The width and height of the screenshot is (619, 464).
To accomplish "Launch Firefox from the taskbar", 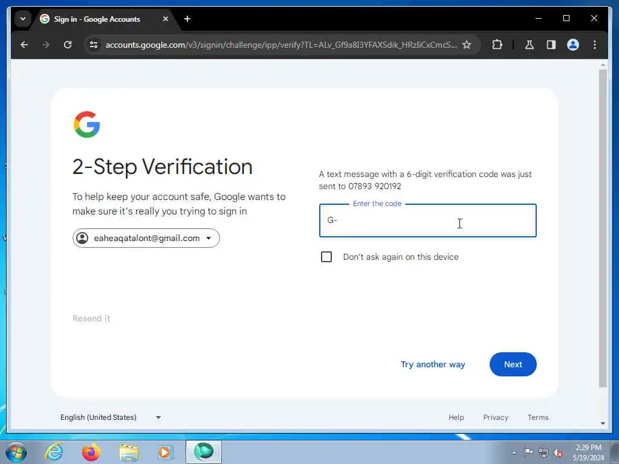I will point(91,452).
